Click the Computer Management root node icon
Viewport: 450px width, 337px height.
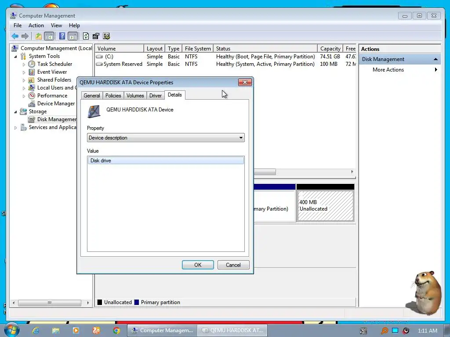point(15,48)
